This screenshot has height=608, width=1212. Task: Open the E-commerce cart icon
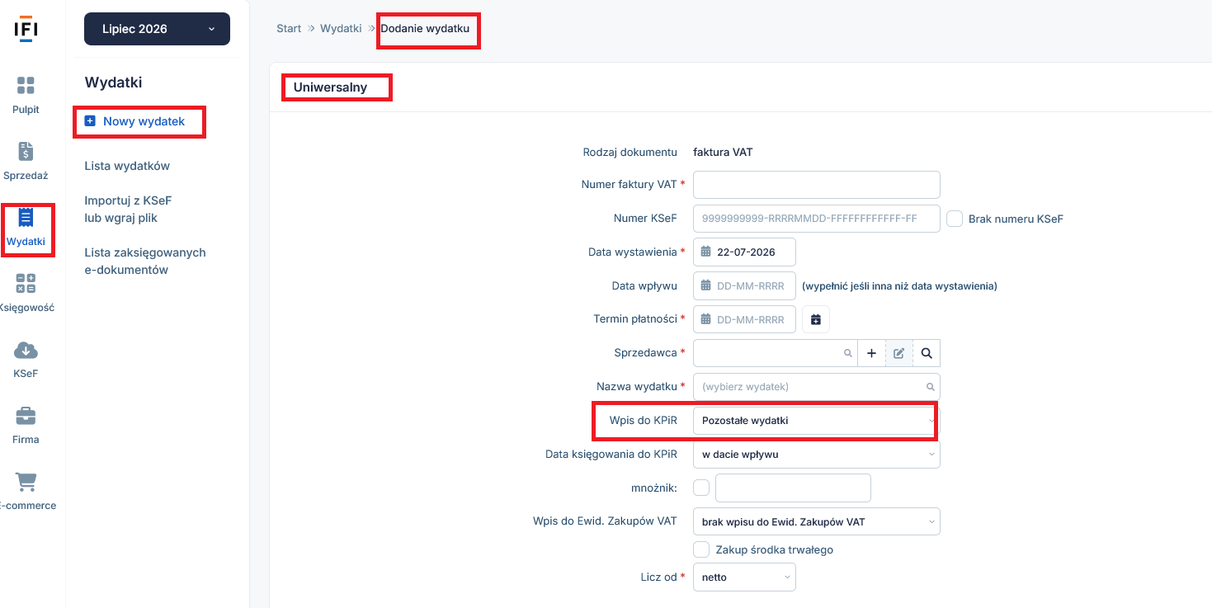(x=26, y=482)
